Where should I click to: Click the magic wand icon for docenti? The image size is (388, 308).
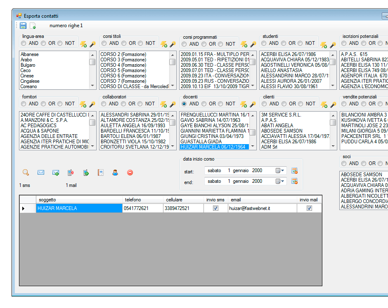click(x=253, y=105)
